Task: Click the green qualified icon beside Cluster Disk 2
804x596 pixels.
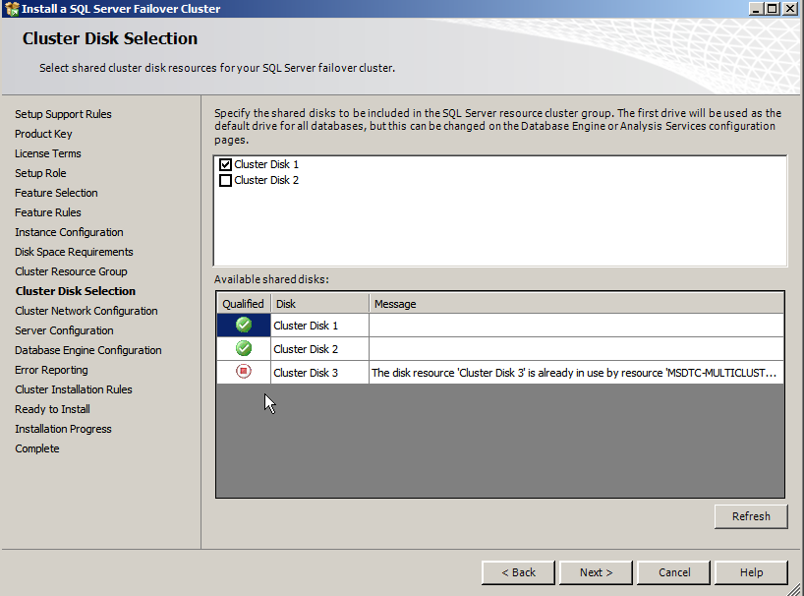Action: click(x=243, y=349)
